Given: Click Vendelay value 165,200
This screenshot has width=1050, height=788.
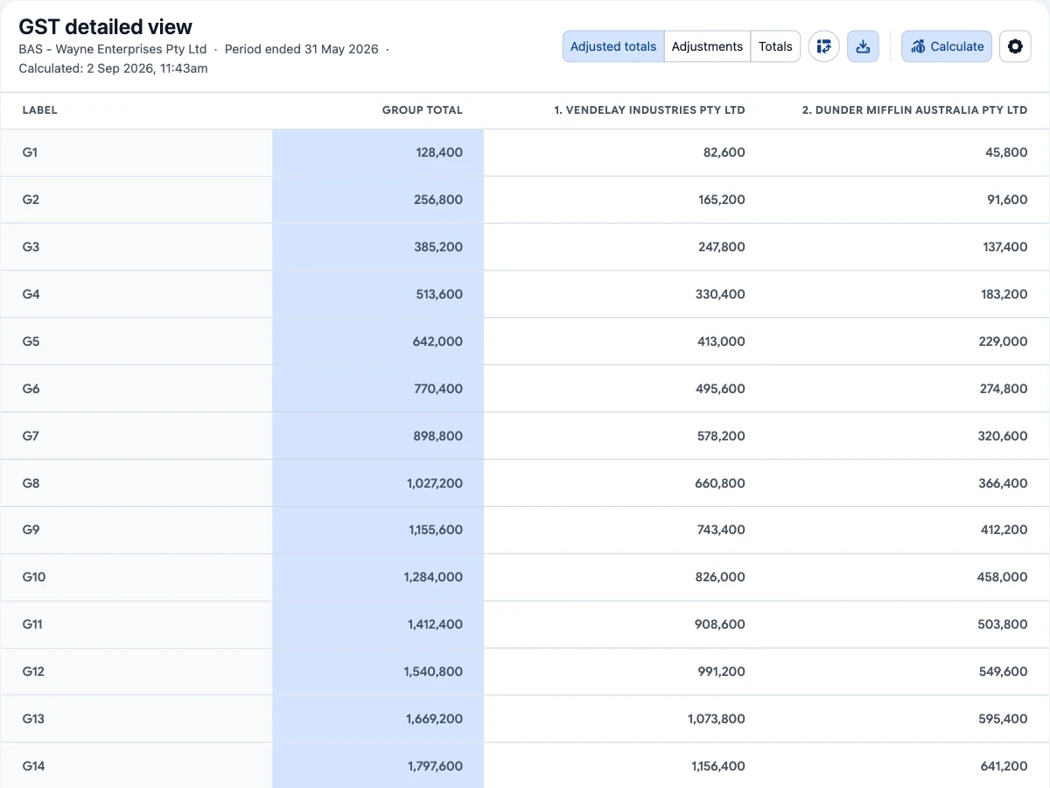Looking at the screenshot, I should pyautogui.click(x=722, y=200).
